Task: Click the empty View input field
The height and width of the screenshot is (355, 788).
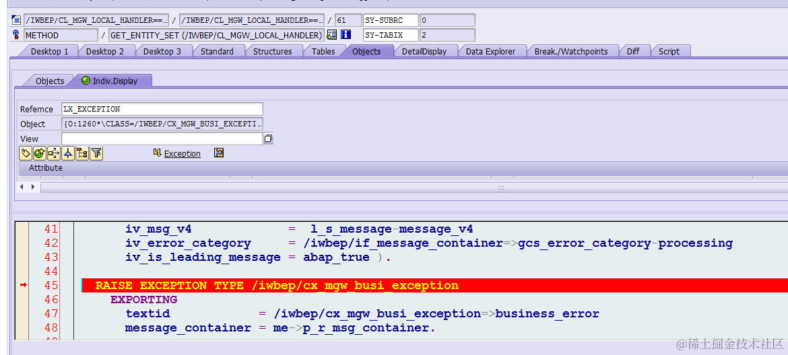Action: (x=162, y=139)
